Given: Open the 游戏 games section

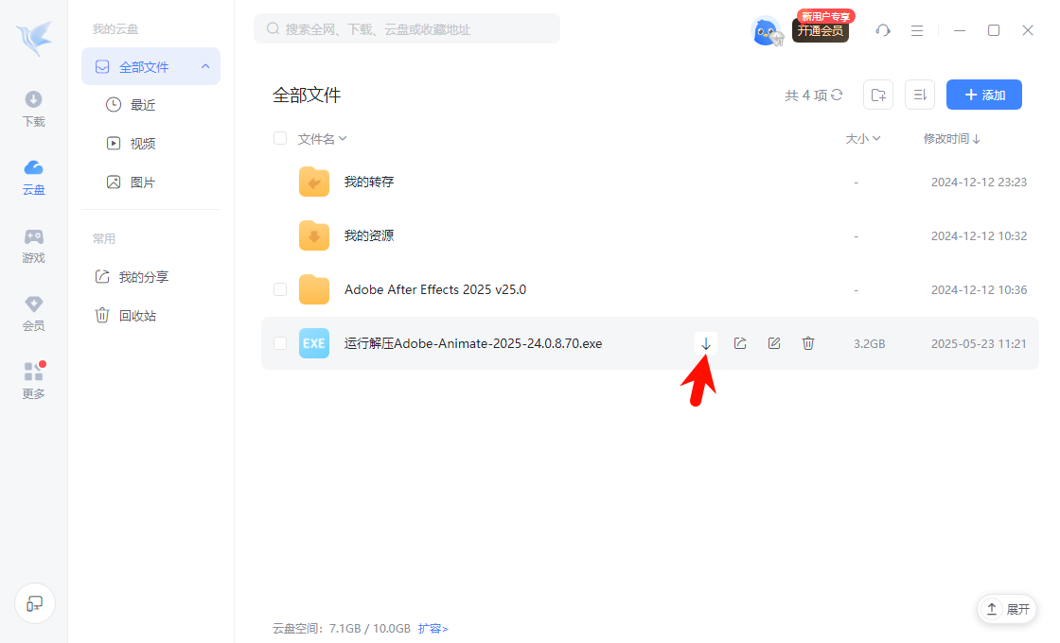Looking at the screenshot, I should [x=33, y=246].
